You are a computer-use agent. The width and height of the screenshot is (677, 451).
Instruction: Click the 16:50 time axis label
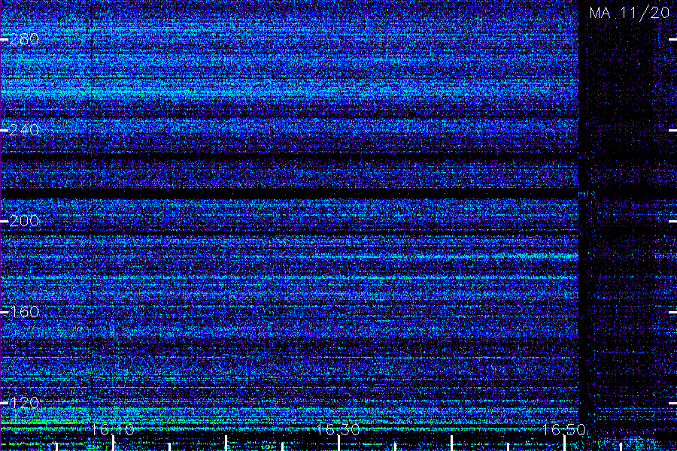tap(564, 429)
